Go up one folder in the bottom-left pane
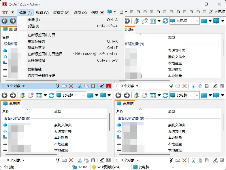This screenshot has width=226, height=170. coord(22,95)
